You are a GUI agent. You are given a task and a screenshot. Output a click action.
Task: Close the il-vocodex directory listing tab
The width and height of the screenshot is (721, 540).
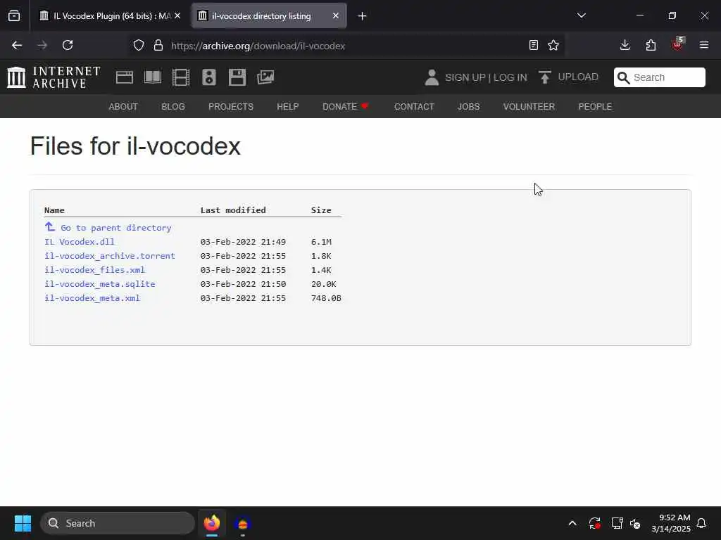[336, 15]
